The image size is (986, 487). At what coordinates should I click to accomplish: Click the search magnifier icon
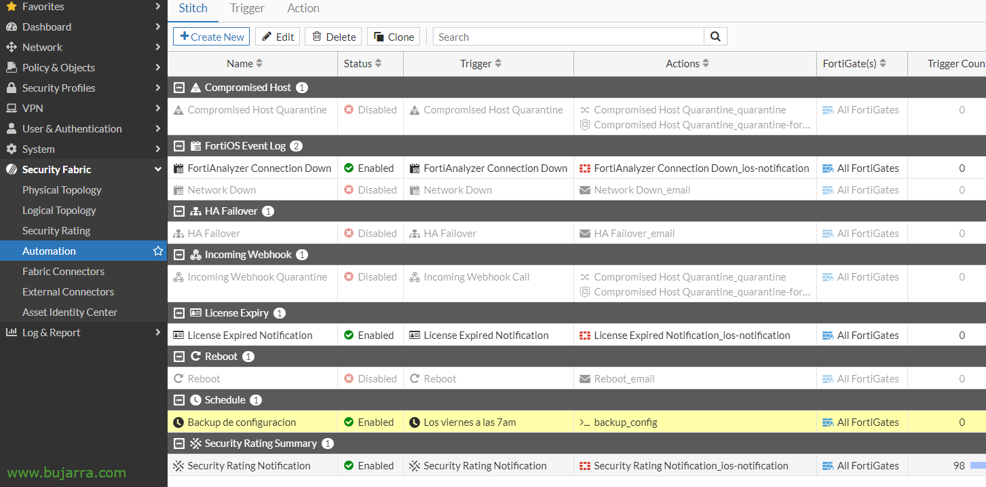tap(715, 37)
